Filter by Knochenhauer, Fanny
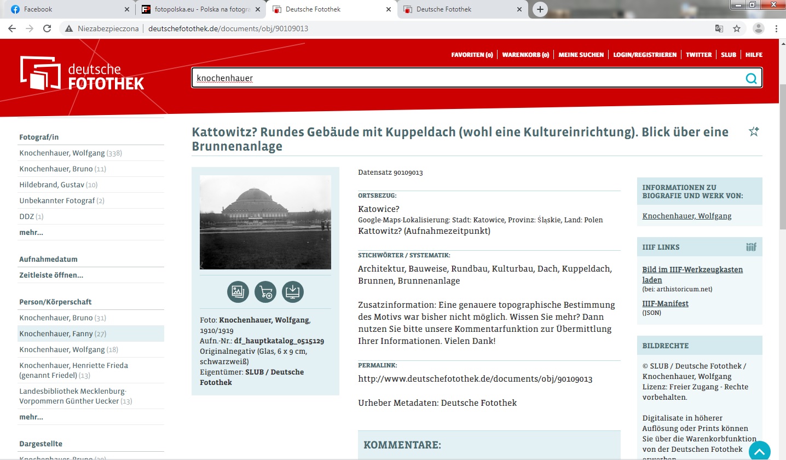Image resolution: width=786 pixels, height=460 pixels. pyautogui.click(x=55, y=334)
